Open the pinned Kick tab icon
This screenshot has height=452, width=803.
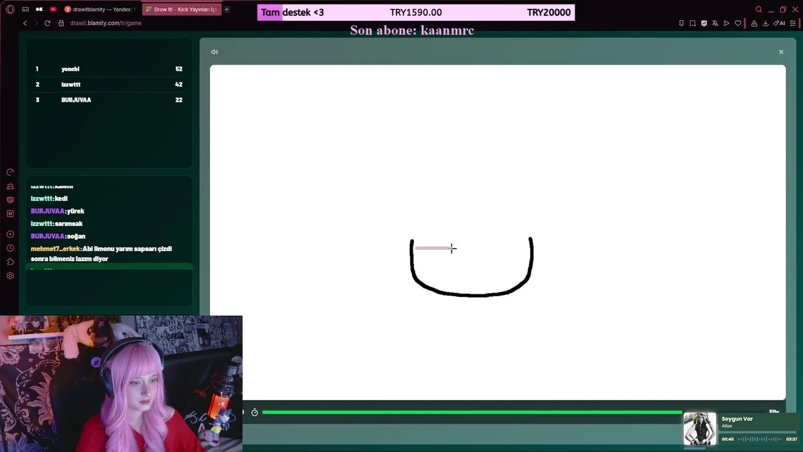(39, 9)
